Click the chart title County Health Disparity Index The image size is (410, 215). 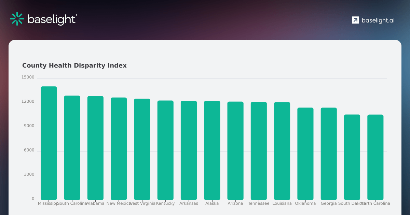(x=74, y=66)
